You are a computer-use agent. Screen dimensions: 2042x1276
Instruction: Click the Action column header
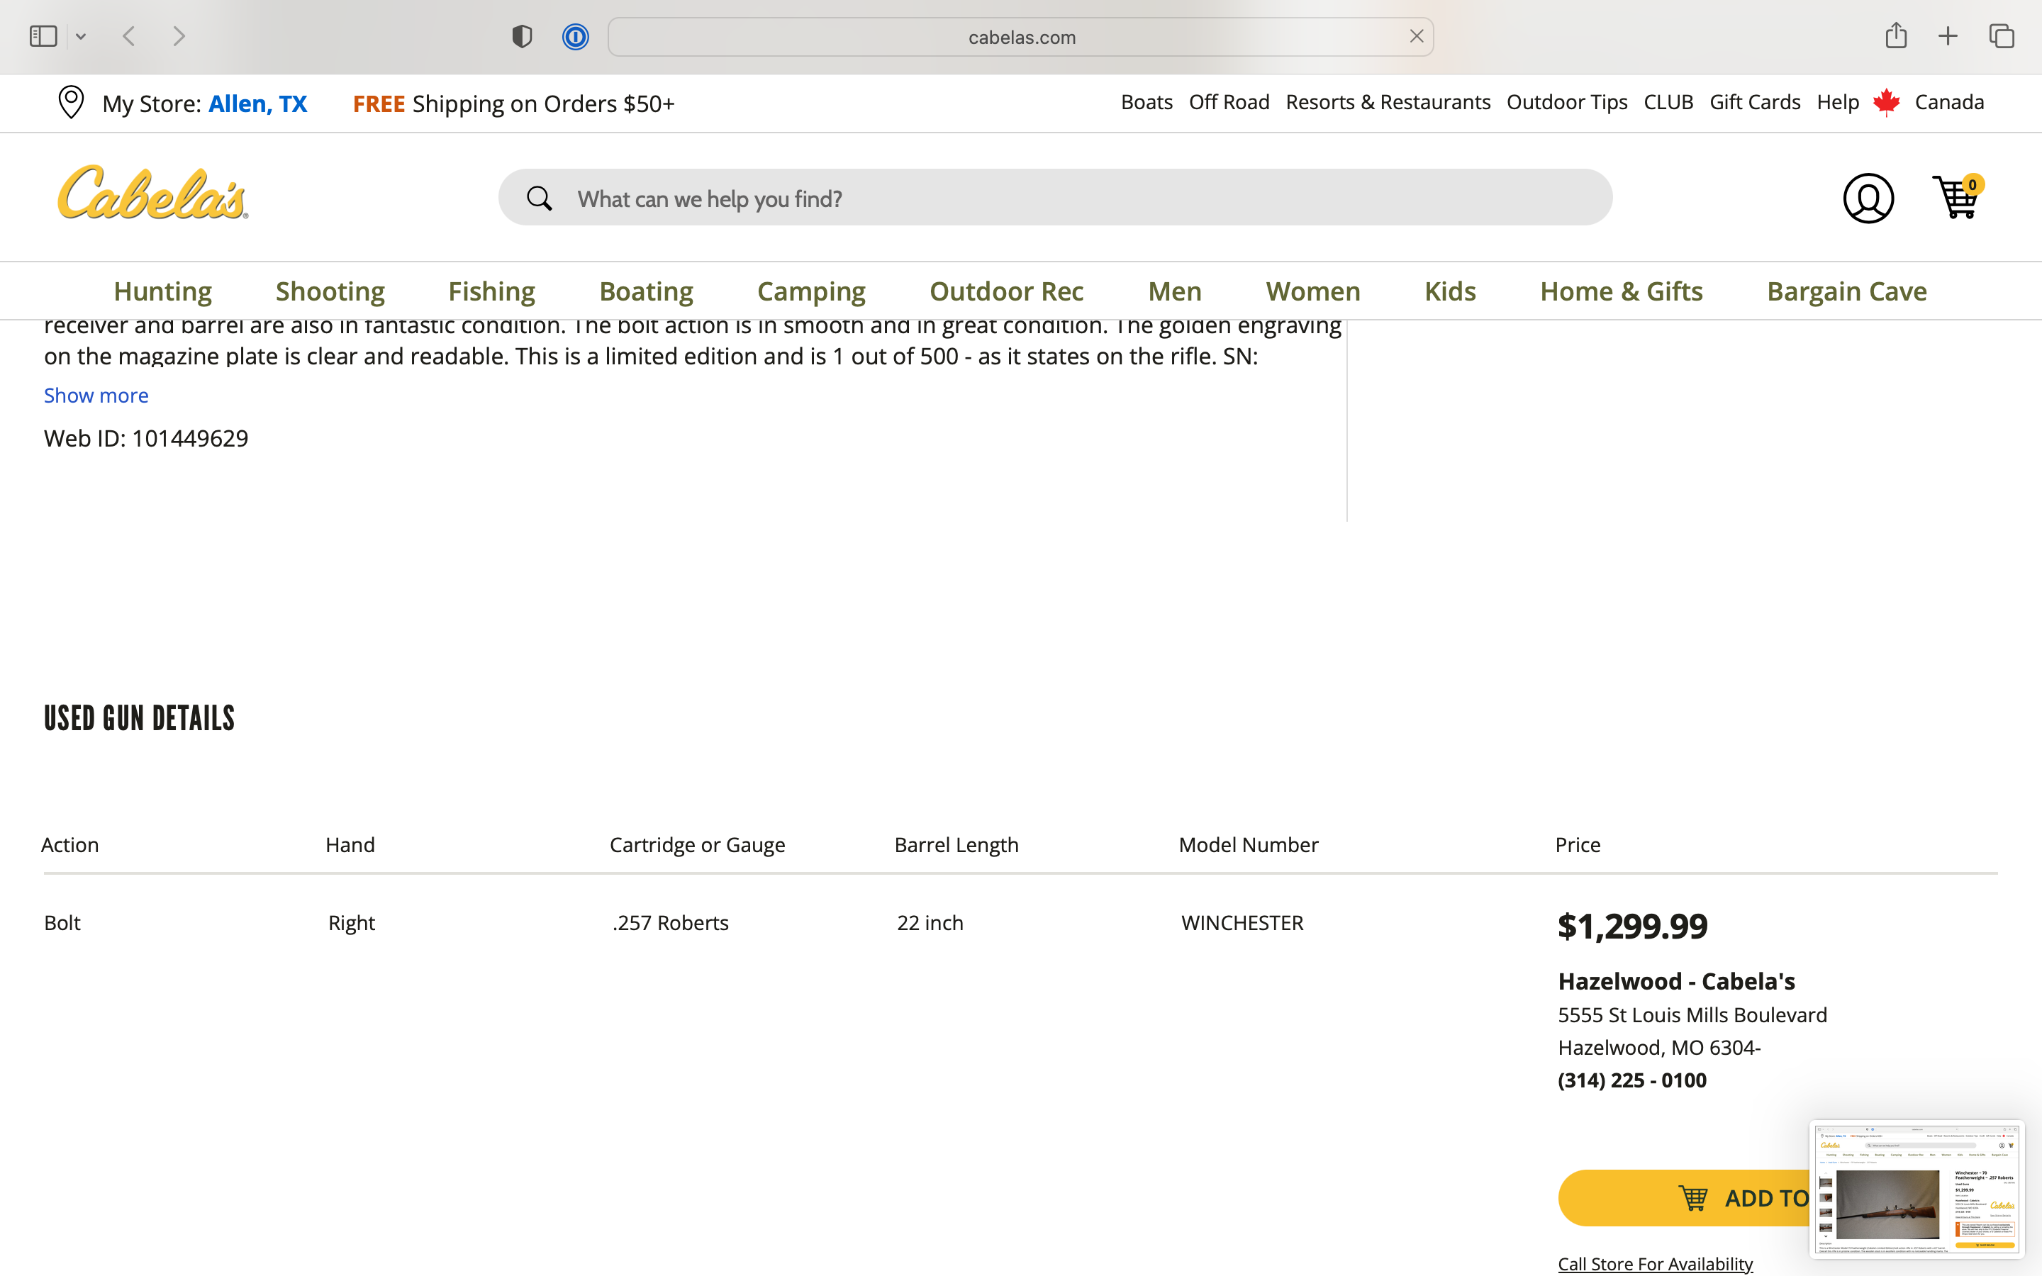70,845
